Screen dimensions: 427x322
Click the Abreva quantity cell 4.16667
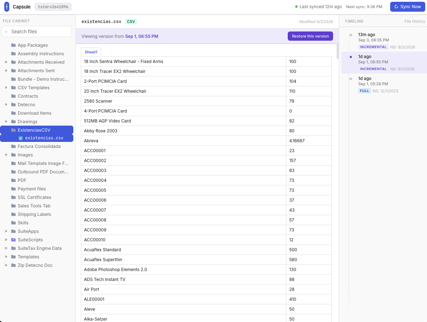309,141
